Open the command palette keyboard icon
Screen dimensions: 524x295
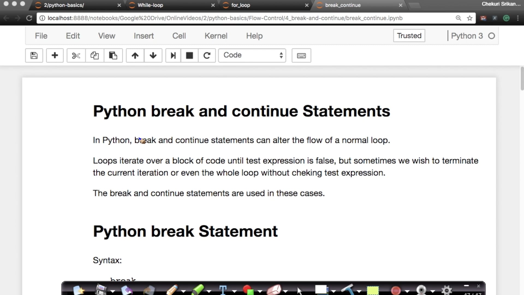coord(301,55)
